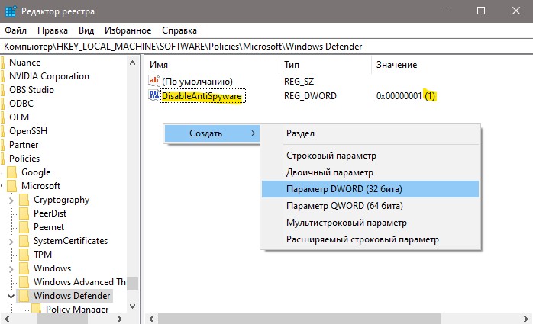The width and height of the screenshot is (533, 324).
Task: Choose Параметр QWORD (64 бита)
Action: pos(370,206)
